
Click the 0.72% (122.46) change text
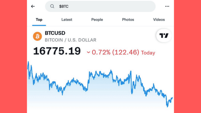click(115, 52)
